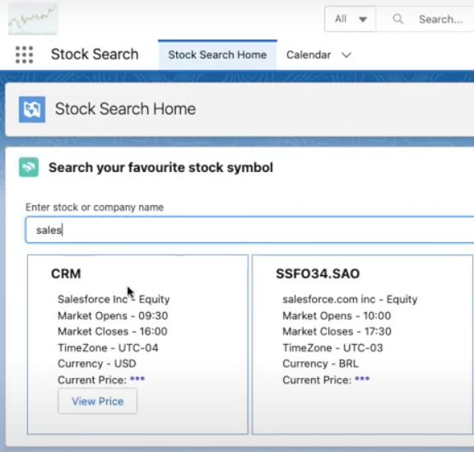Click the View Price button
This screenshot has height=452, width=474.
[98, 401]
